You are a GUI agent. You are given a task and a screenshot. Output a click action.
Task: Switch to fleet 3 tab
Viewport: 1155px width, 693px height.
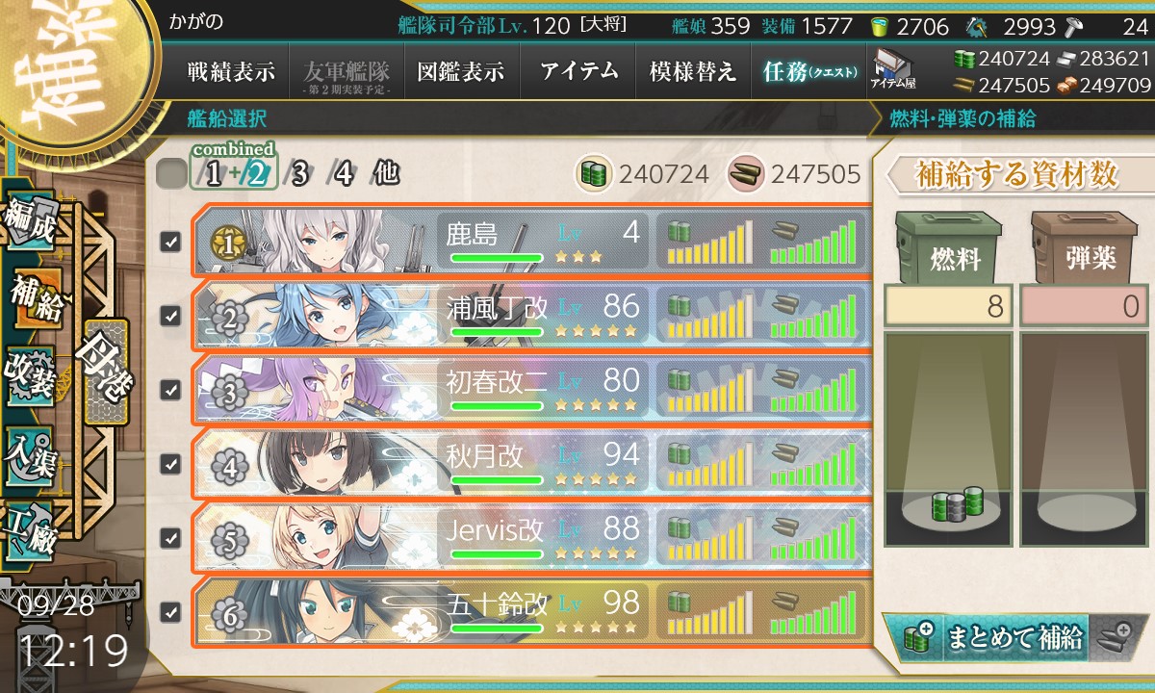pyautogui.click(x=299, y=174)
